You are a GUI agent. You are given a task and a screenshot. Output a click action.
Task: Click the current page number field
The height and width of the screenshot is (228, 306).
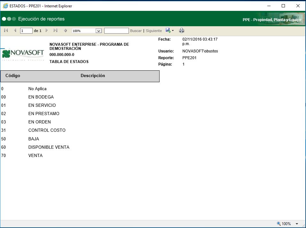pyautogui.click(x=26, y=31)
